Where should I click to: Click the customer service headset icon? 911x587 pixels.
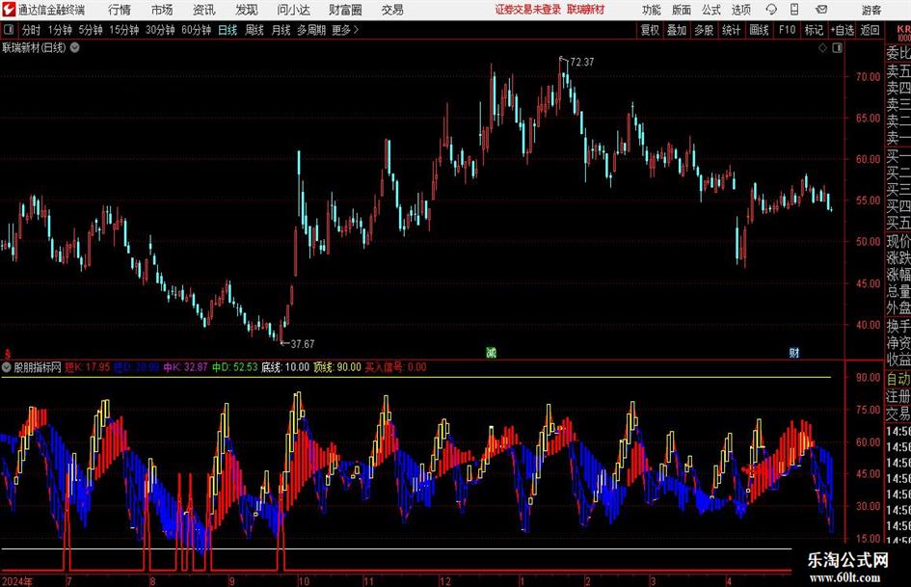coord(771,10)
